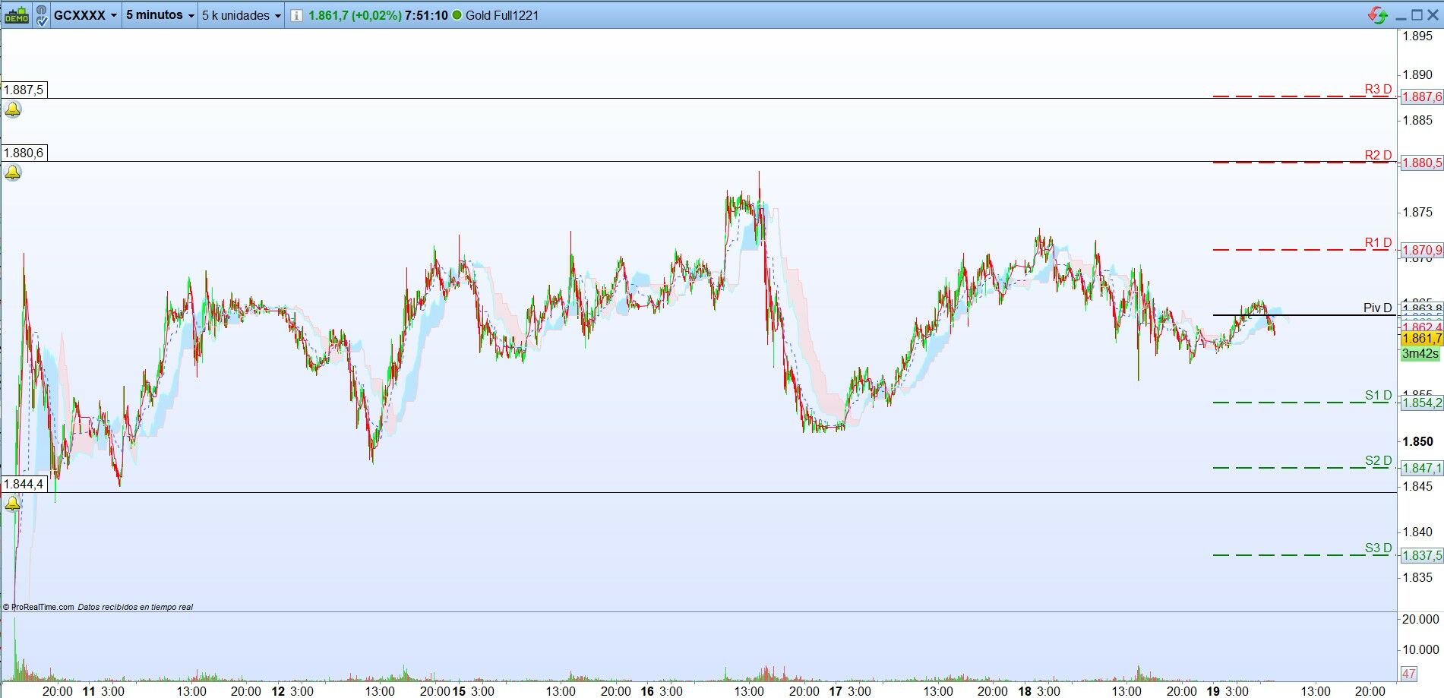Click the R1 D resistance label
This screenshot has width=1444, height=698.
[1378, 243]
